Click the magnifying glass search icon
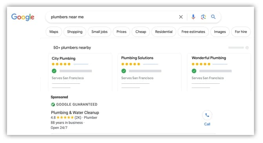 [x=213, y=17]
